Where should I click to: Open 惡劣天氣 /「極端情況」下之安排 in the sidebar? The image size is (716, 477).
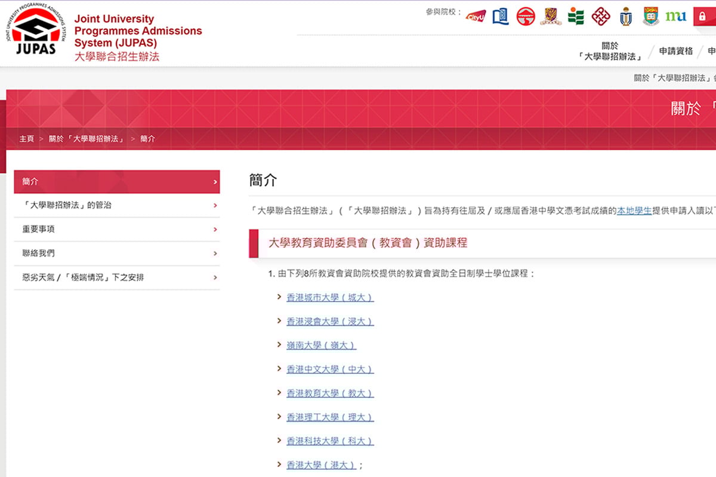117,278
